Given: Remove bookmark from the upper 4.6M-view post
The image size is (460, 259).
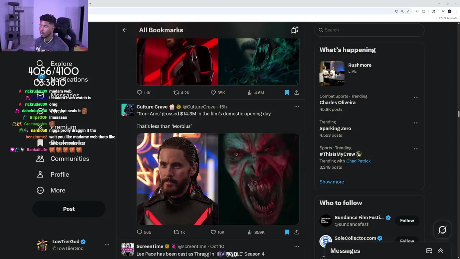Looking at the screenshot, I should (287, 93).
